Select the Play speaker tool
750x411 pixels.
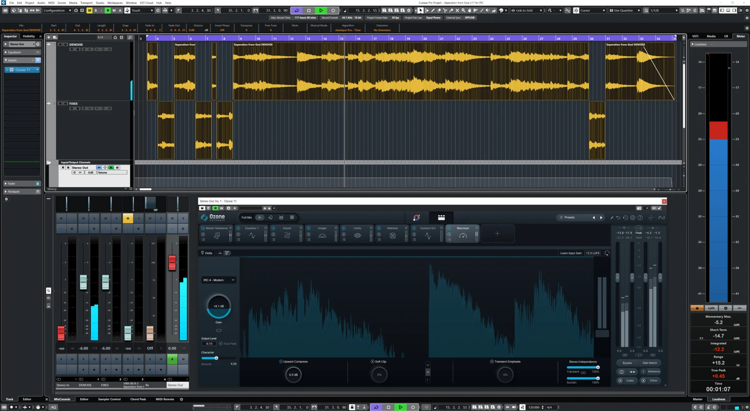click(x=487, y=10)
